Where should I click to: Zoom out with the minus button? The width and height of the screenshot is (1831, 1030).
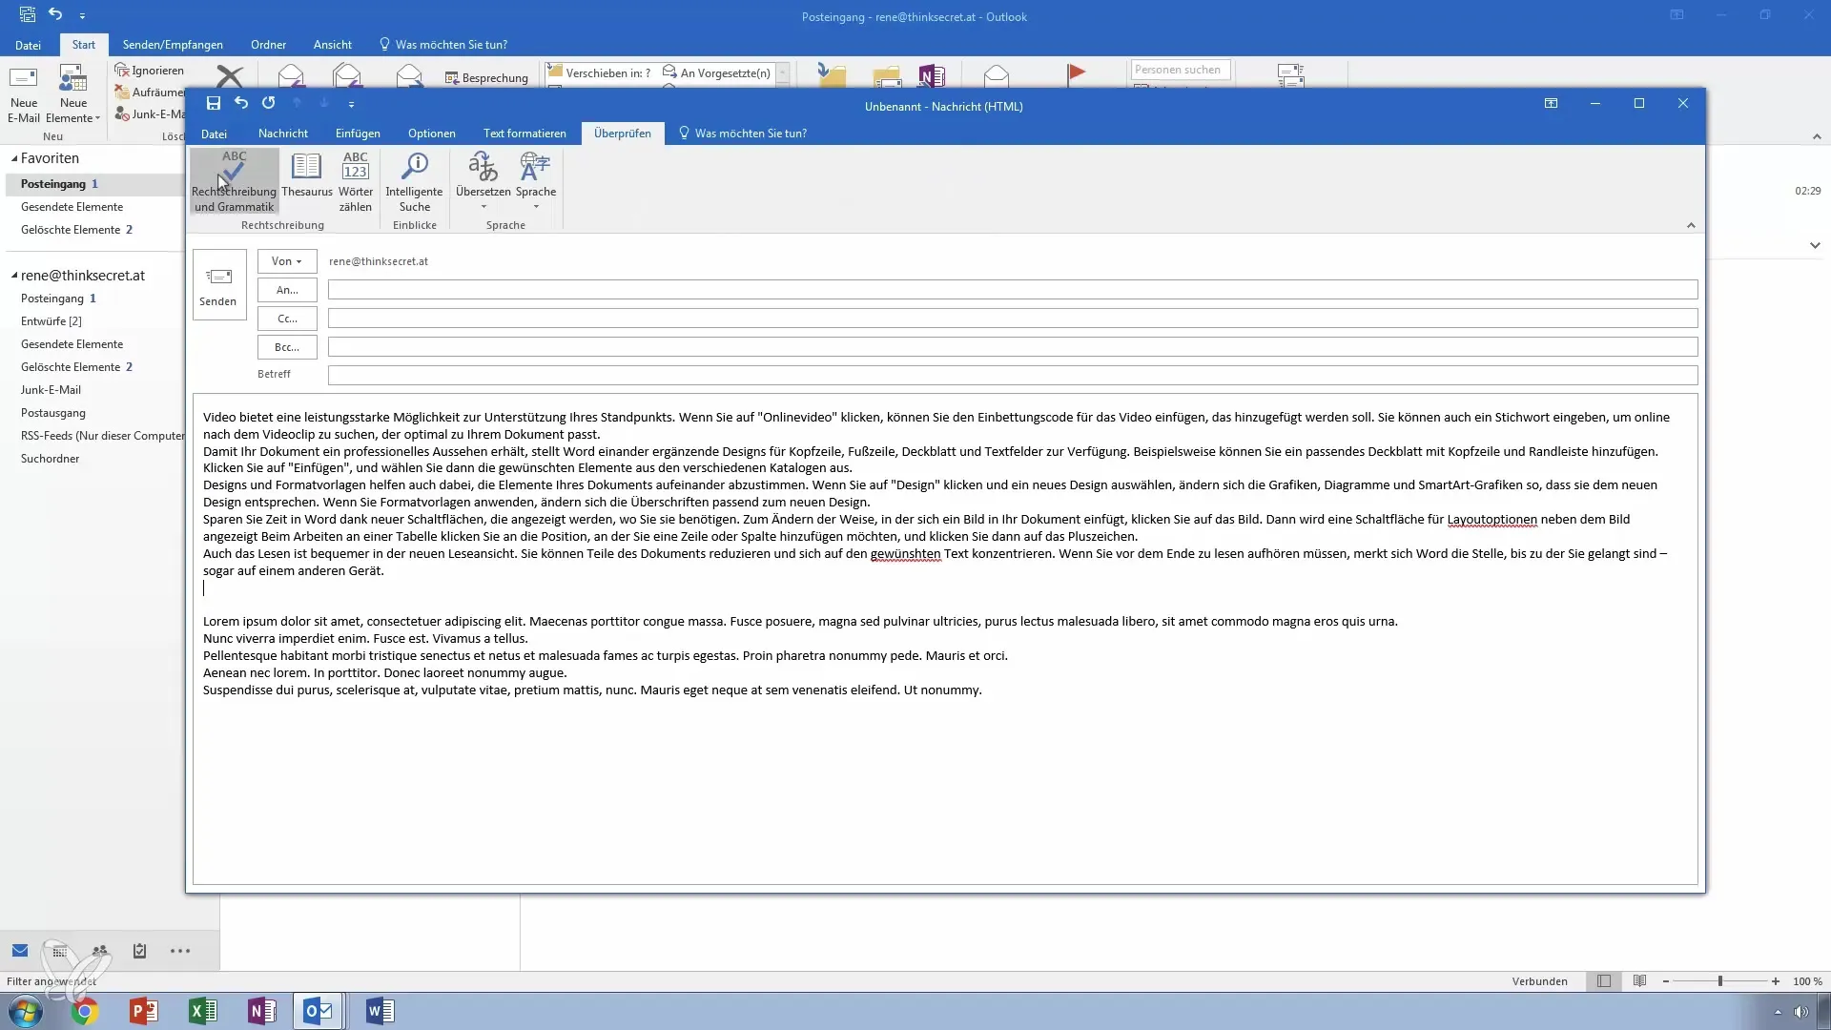click(x=1666, y=981)
